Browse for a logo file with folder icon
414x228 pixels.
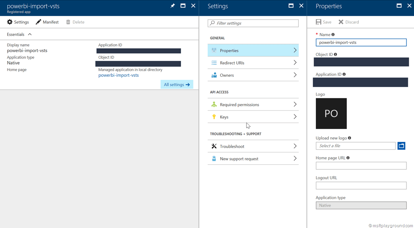pos(401,146)
